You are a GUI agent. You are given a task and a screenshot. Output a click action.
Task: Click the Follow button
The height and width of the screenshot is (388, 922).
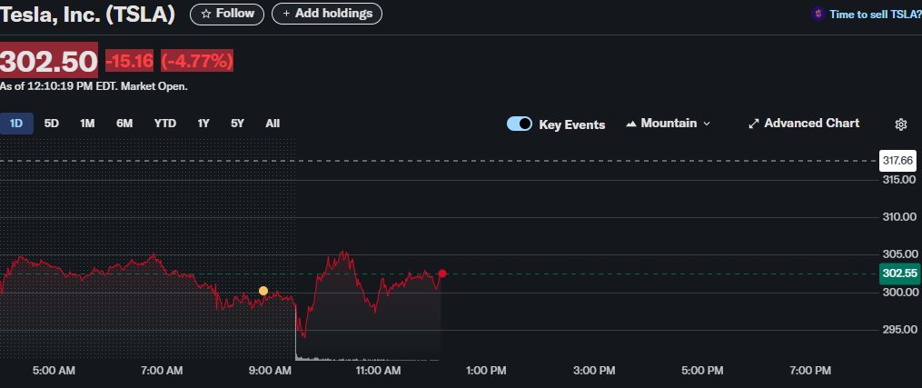(227, 14)
